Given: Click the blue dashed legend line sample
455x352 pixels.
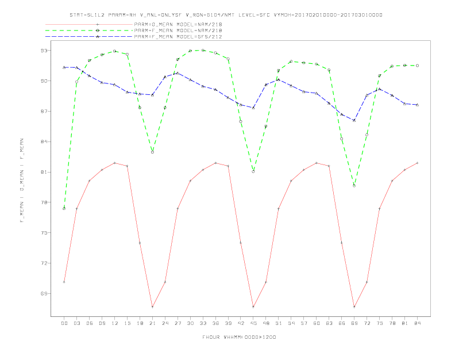Looking at the screenshot, I should (89, 37).
